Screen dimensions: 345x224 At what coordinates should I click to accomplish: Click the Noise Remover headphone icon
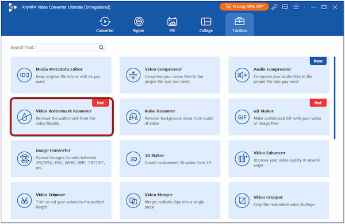click(x=133, y=117)
